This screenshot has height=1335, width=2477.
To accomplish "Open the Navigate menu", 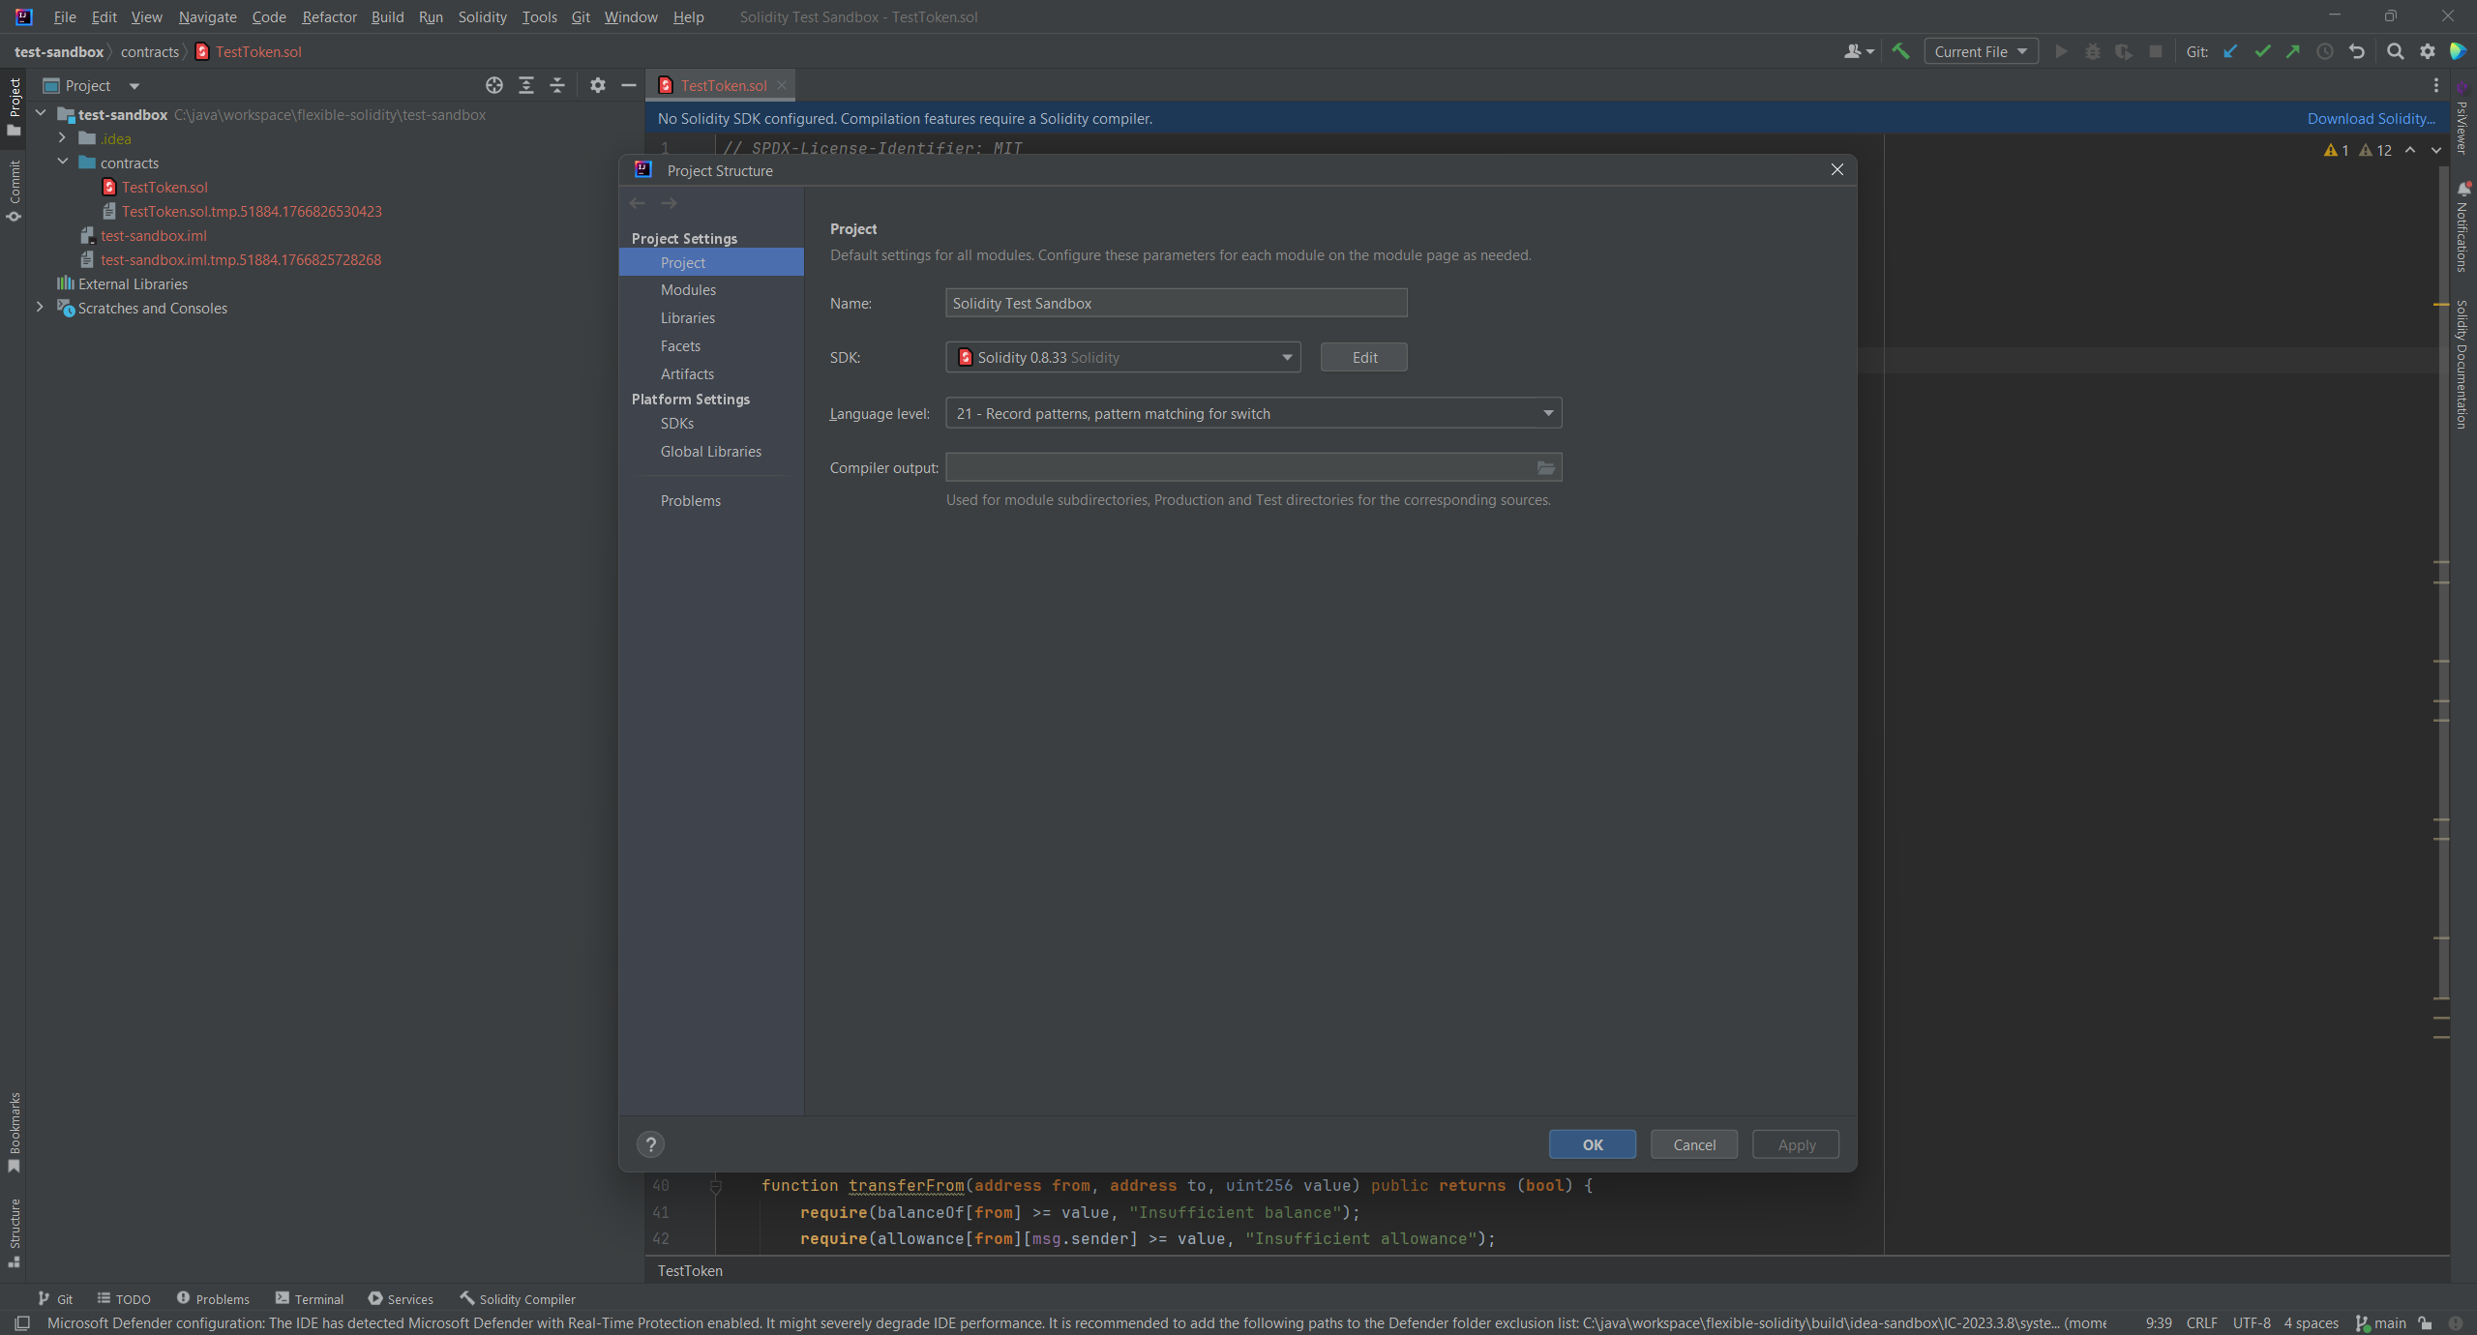I will tap(207, 16).
